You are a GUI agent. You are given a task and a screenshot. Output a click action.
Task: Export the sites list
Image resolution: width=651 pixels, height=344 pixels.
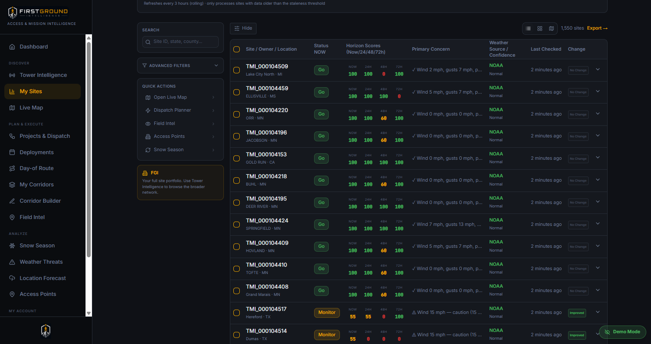[597, 28]
